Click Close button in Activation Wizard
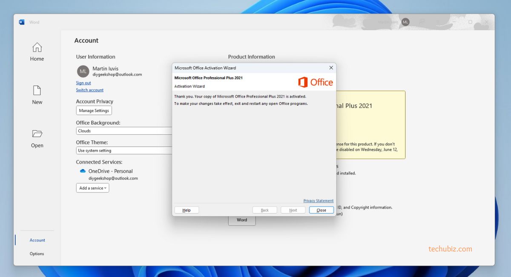511x277 pixels. click(x=321, y=210)
